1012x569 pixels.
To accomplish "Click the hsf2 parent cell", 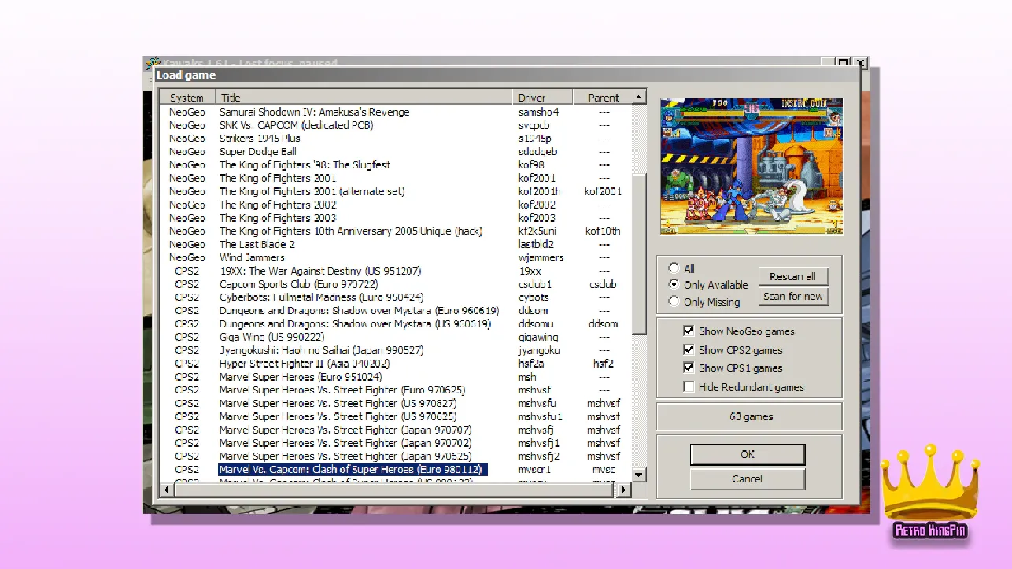I will click(603, 364).
